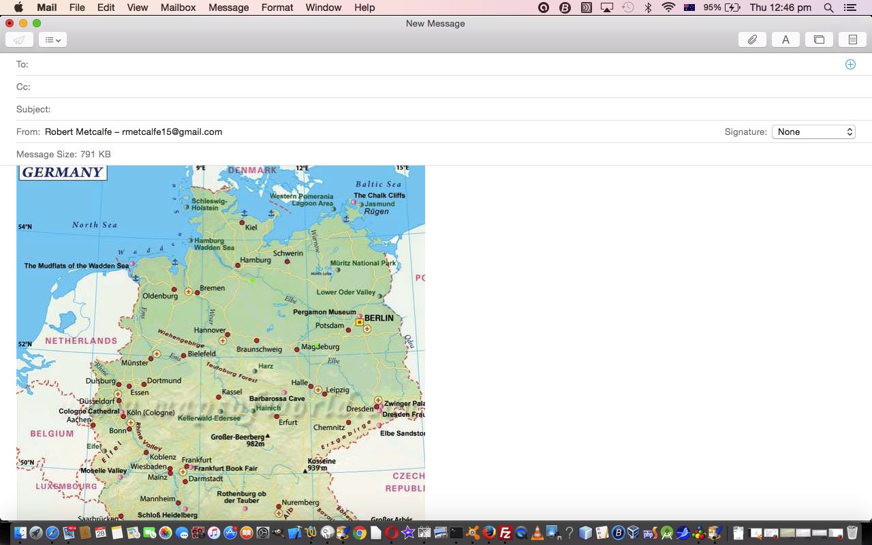Open Notes from the Dock

pyautogui.click(x=116, y=533)
